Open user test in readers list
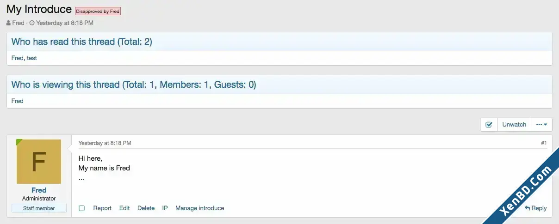The image size is (559, 224). tap(32, 58)
